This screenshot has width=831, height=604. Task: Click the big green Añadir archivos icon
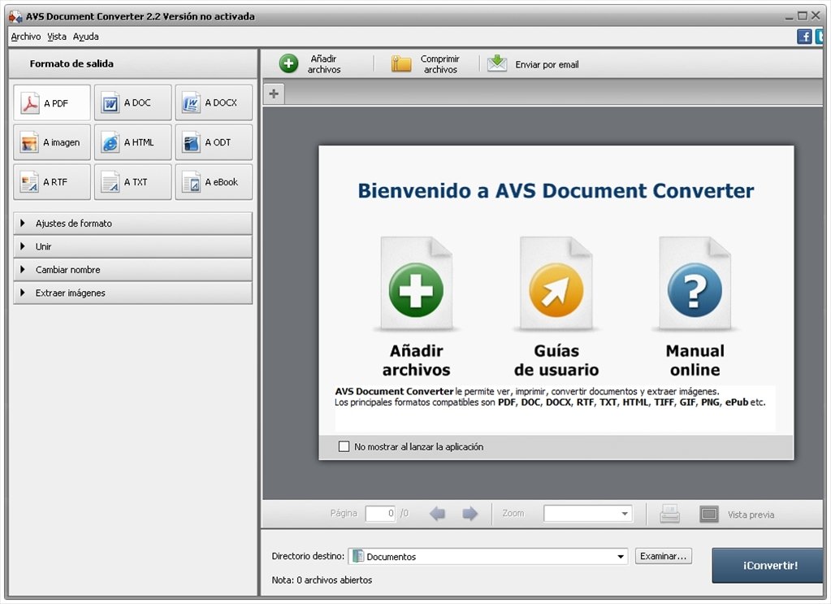pyautogui.click(x=416, y=289)
